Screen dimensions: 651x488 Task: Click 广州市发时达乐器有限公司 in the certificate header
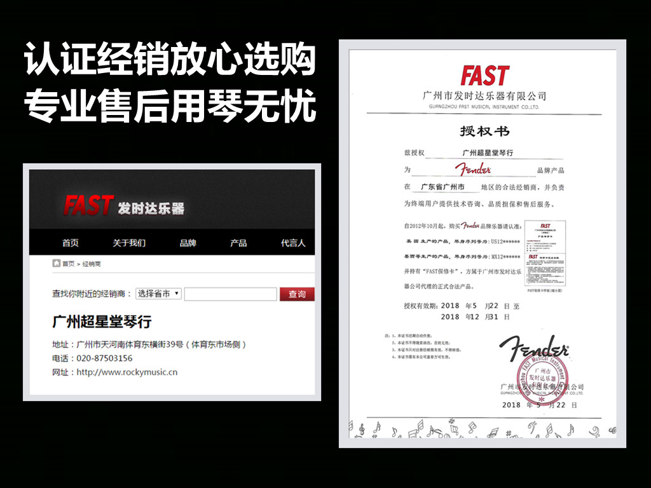484,96
